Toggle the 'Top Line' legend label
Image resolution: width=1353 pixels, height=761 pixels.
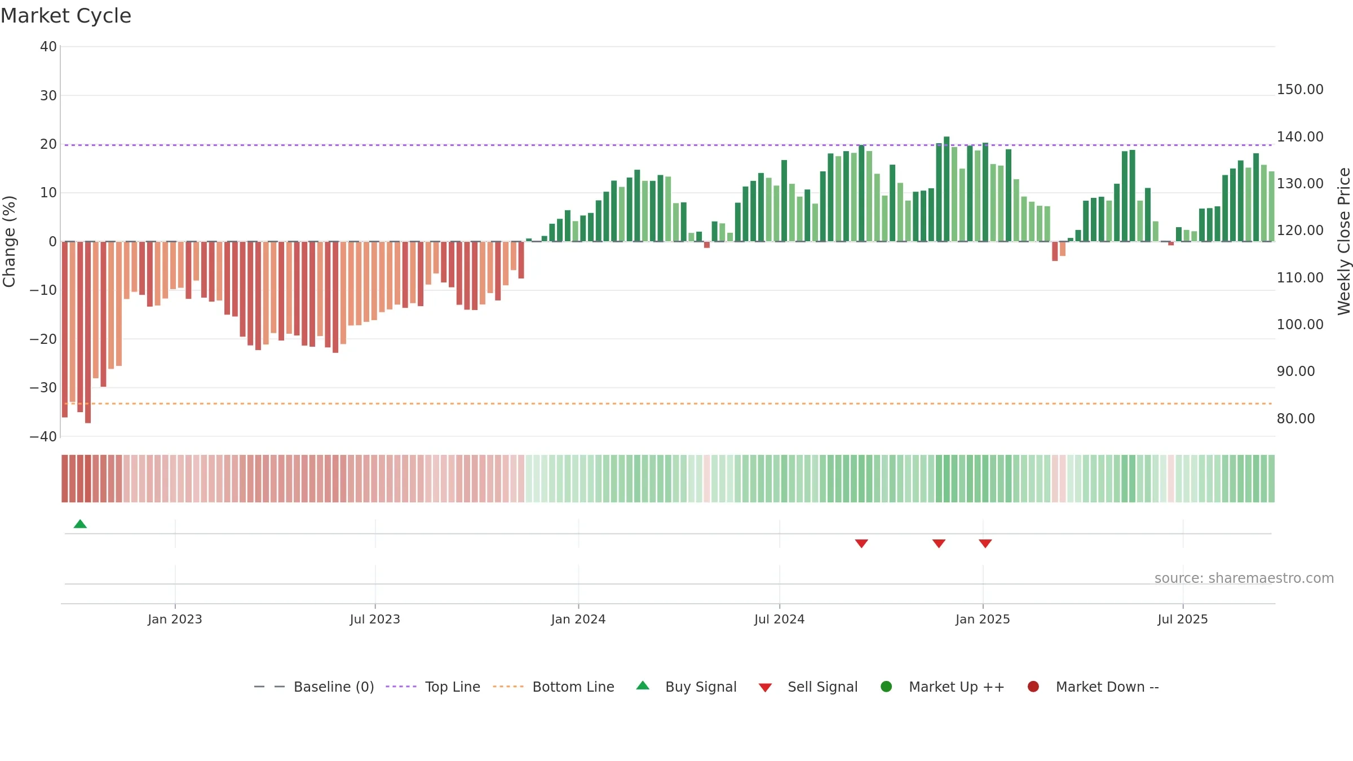coord(453,687)
